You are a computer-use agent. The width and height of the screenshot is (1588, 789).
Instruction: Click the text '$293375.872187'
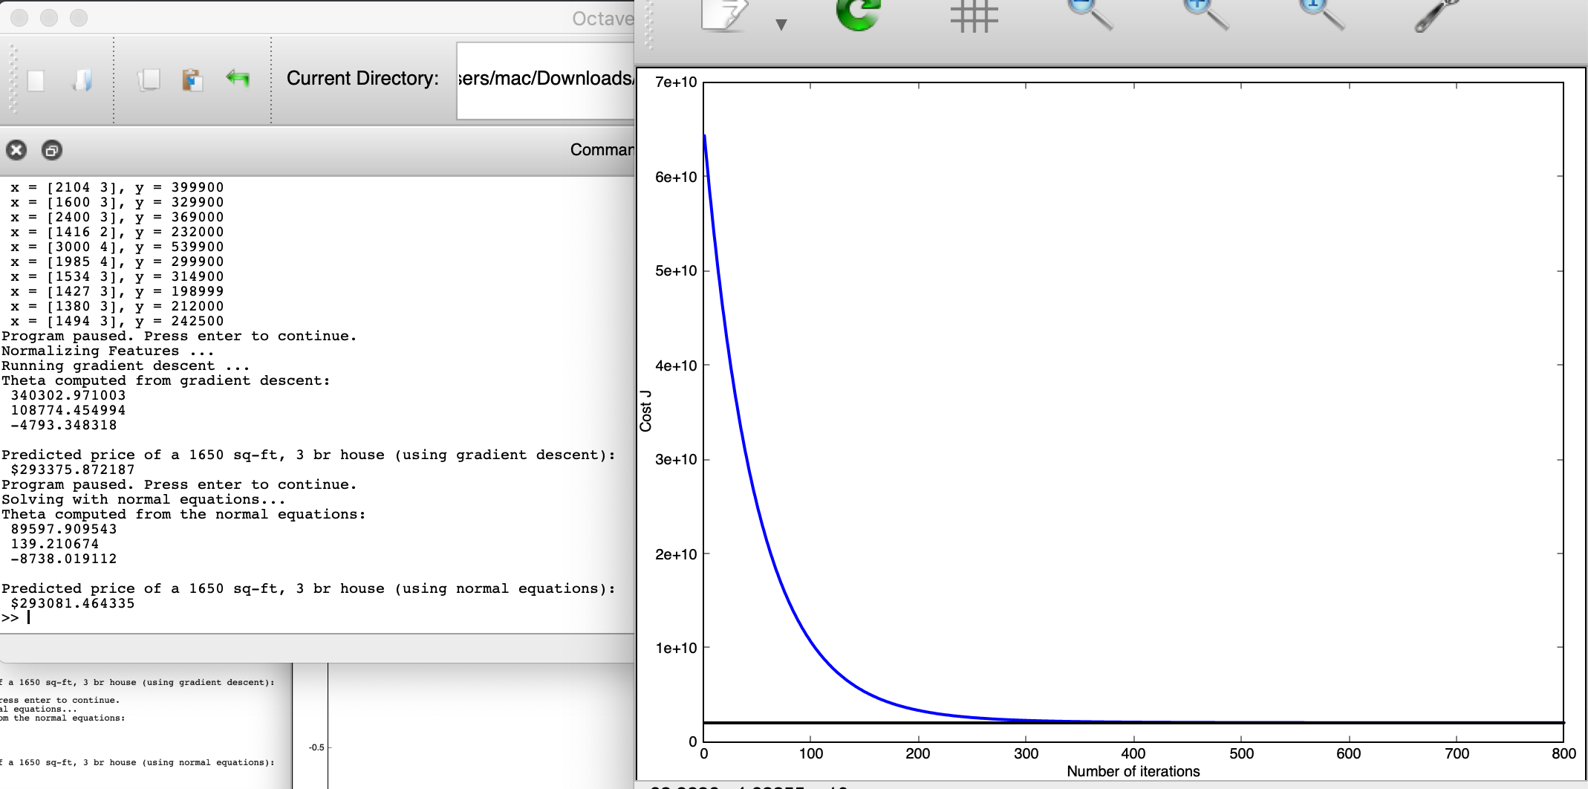[x=73, y=470]
